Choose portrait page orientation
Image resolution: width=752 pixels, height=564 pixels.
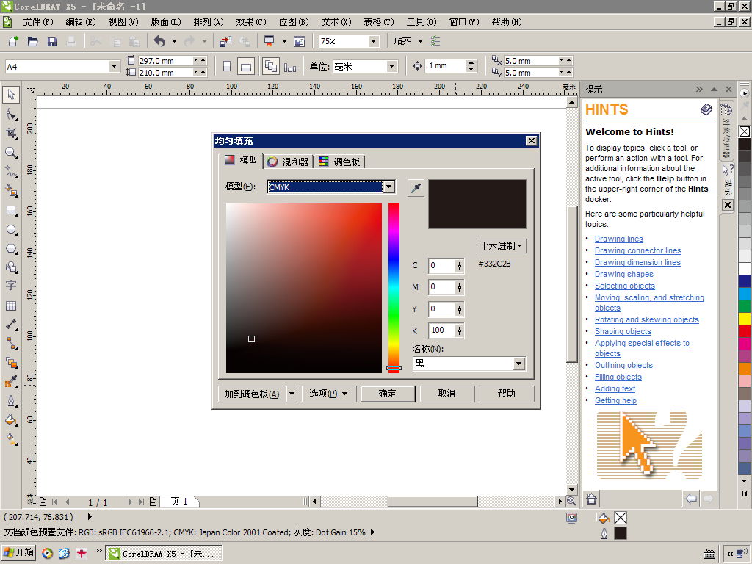[227, 67]
